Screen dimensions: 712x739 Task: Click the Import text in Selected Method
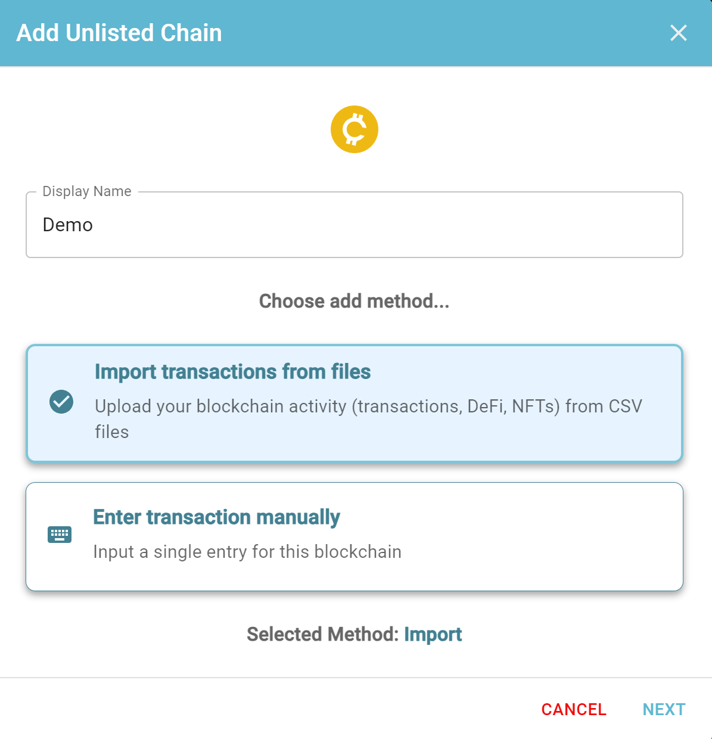coord(433,634)
